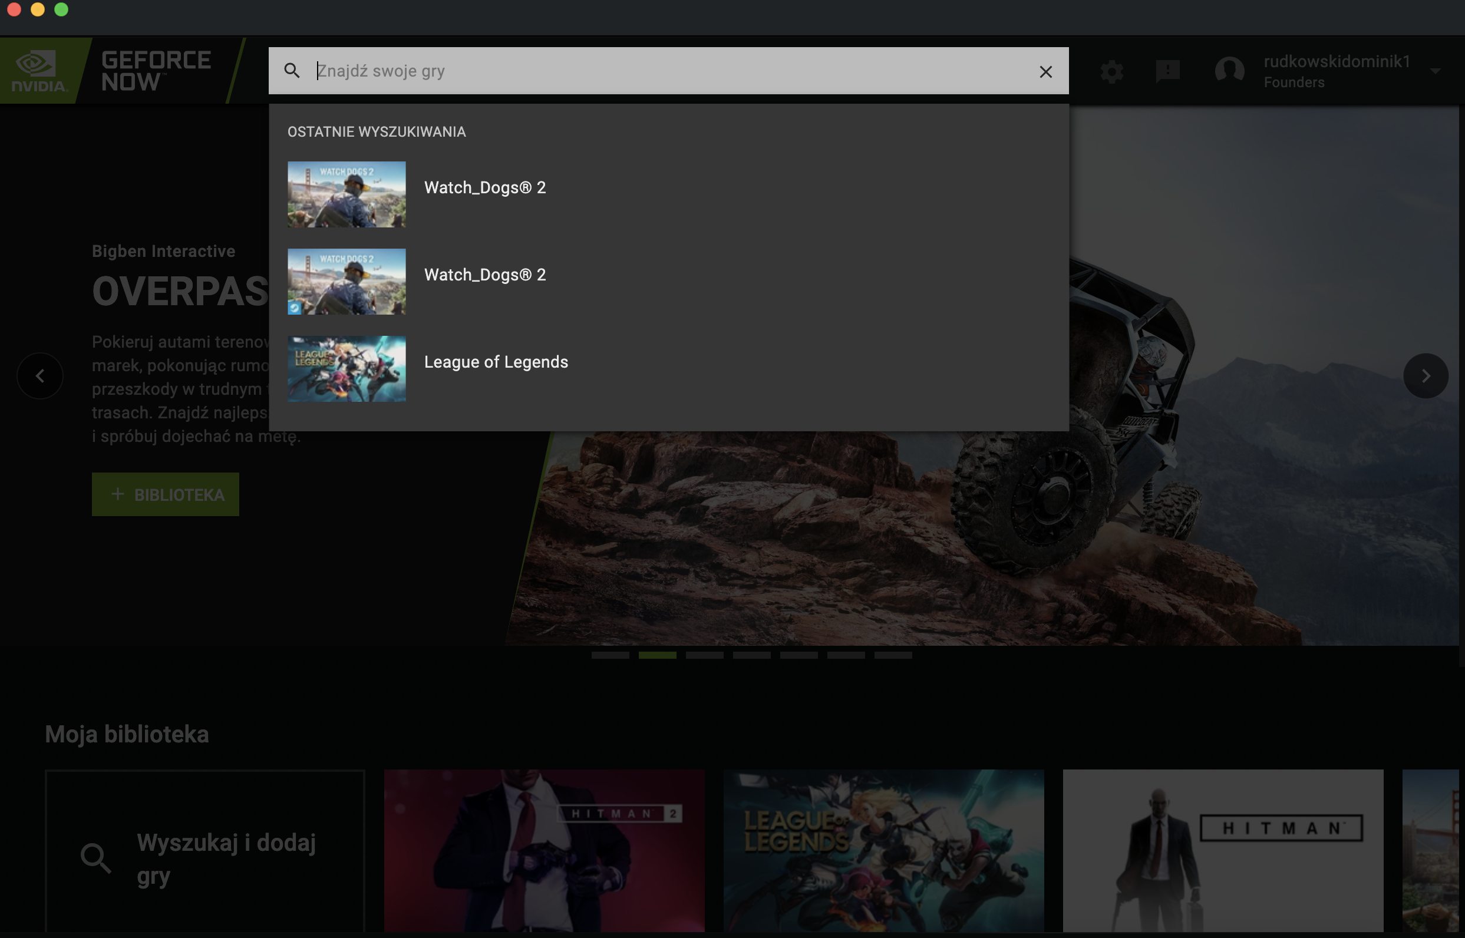Select League of Legends recent search entry
The width and height of the screenshot is (1465, 938).
(495, 362)
